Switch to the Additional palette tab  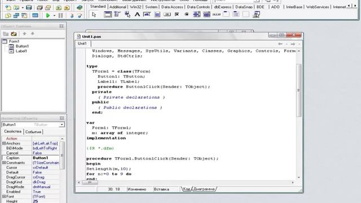click(x=118, y=7)
